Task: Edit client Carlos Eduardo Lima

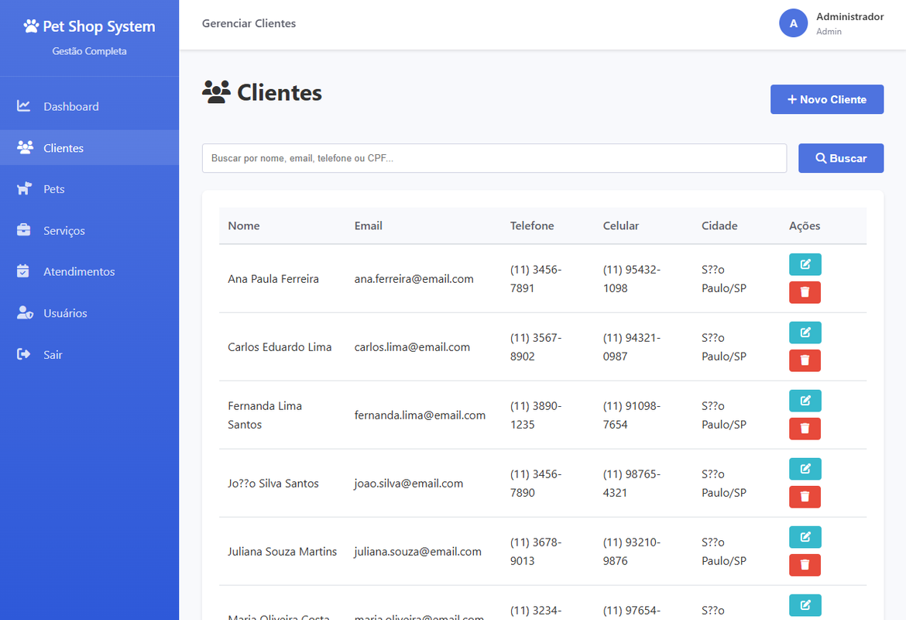Action: [x=805, y=332]
